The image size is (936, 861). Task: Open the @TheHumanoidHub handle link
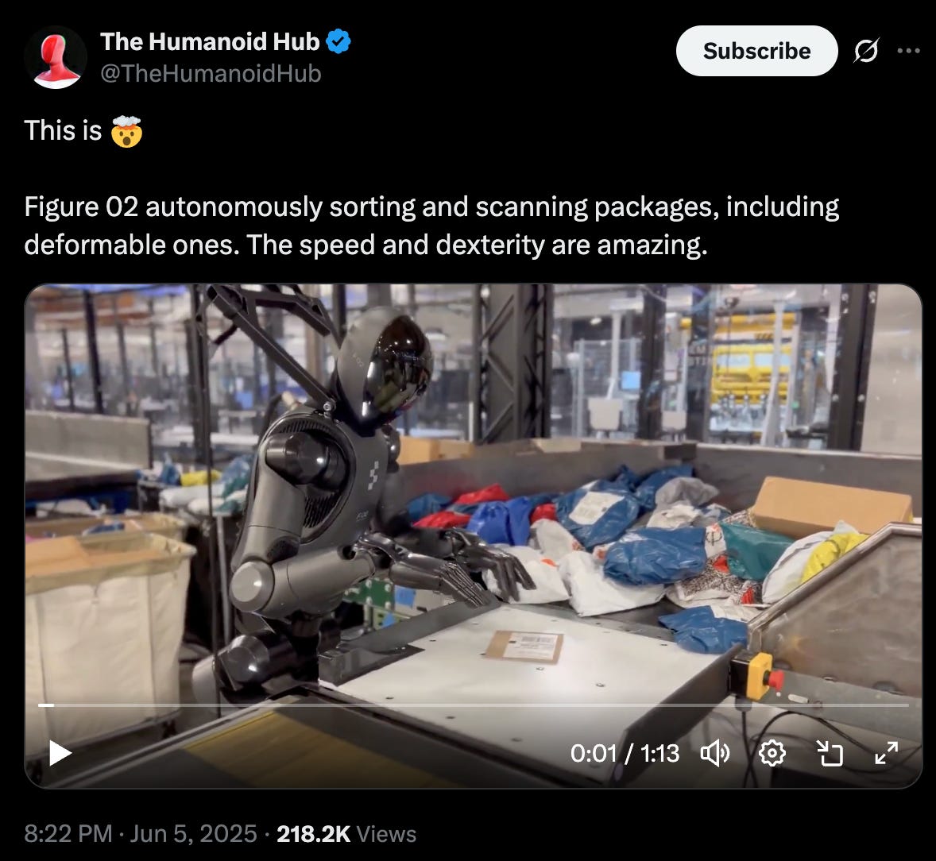coord(211,73)
